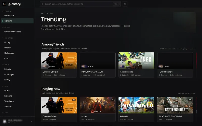Open Recommendations page
This screenshot has width=202, height=126.
point(17,32)
